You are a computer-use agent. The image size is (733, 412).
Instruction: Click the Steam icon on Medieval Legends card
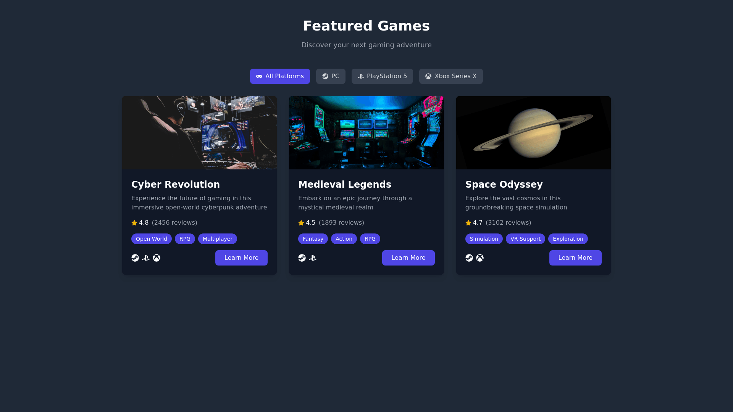click(x=302, y=258)
